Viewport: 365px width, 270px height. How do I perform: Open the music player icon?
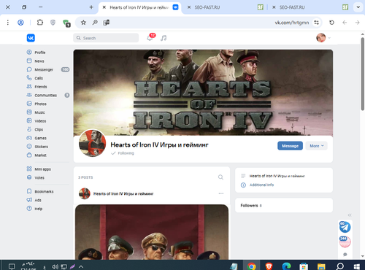pyautogui.click(x=164, y=38)
